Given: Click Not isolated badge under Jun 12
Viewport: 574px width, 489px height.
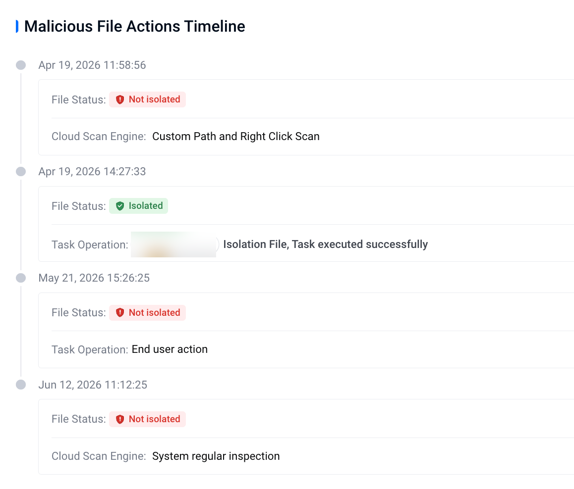Looking at the screenshot, I should [x=148, y=419].
